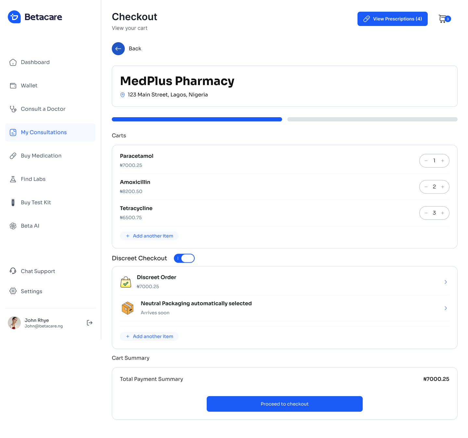Click the Wallet icon in sidebar
This screenshot has width=468, height=438.
13,86
